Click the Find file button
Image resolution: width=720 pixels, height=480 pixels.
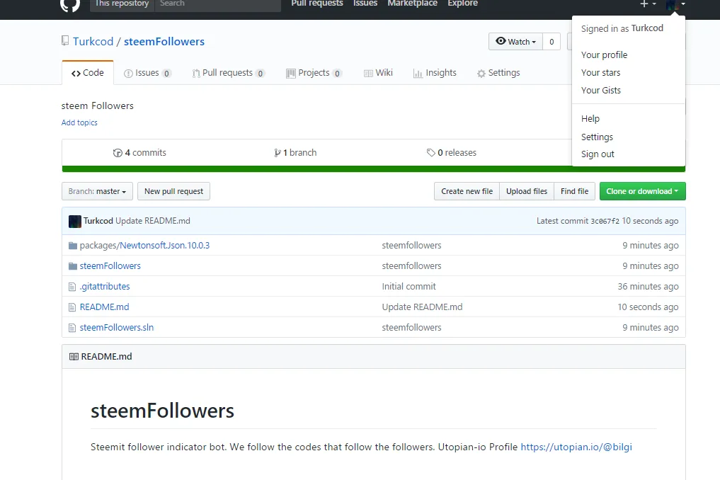tap(574, 192)
